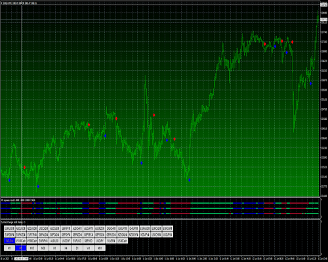Viewport: 328px width, 262px height.
Task: Click the chart title triangle icon at top-left
Action: [2, 3]
